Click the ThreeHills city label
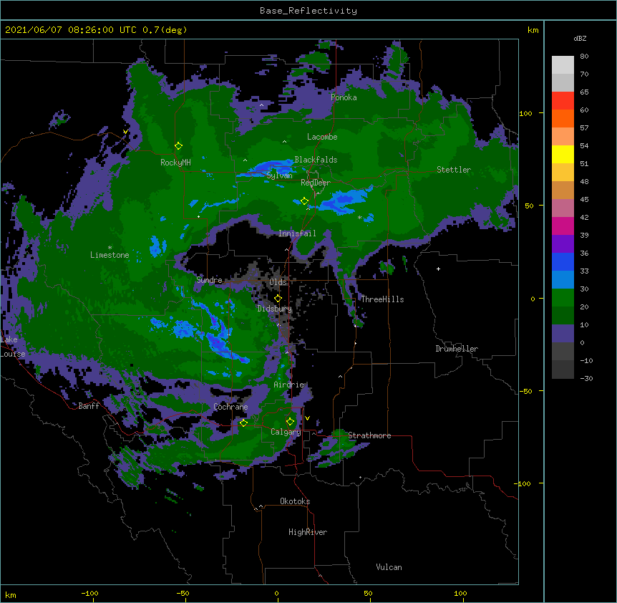Viewport: 617px width, 603px height. (x=382, y=299)
